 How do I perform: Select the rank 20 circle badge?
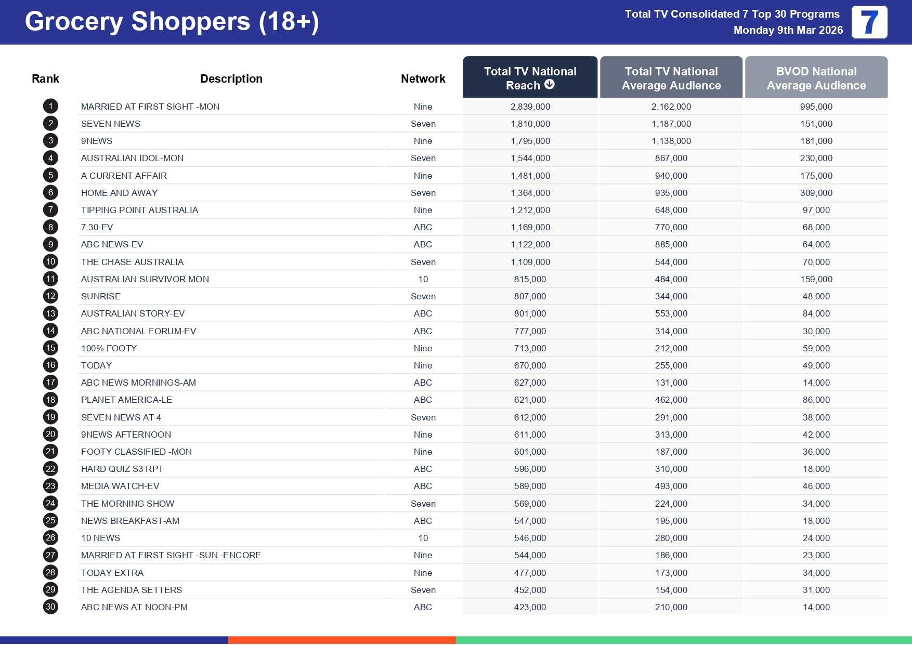click(x=50, y=435)
